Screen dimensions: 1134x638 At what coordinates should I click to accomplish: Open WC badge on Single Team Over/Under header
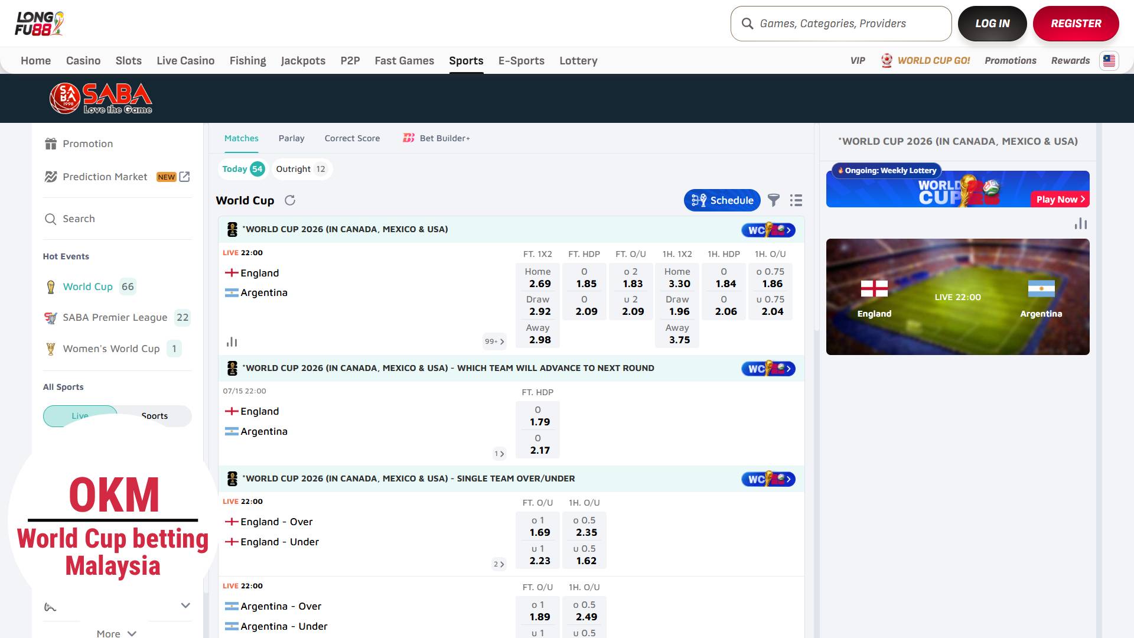pyautogui.click(x=768, y=479)
